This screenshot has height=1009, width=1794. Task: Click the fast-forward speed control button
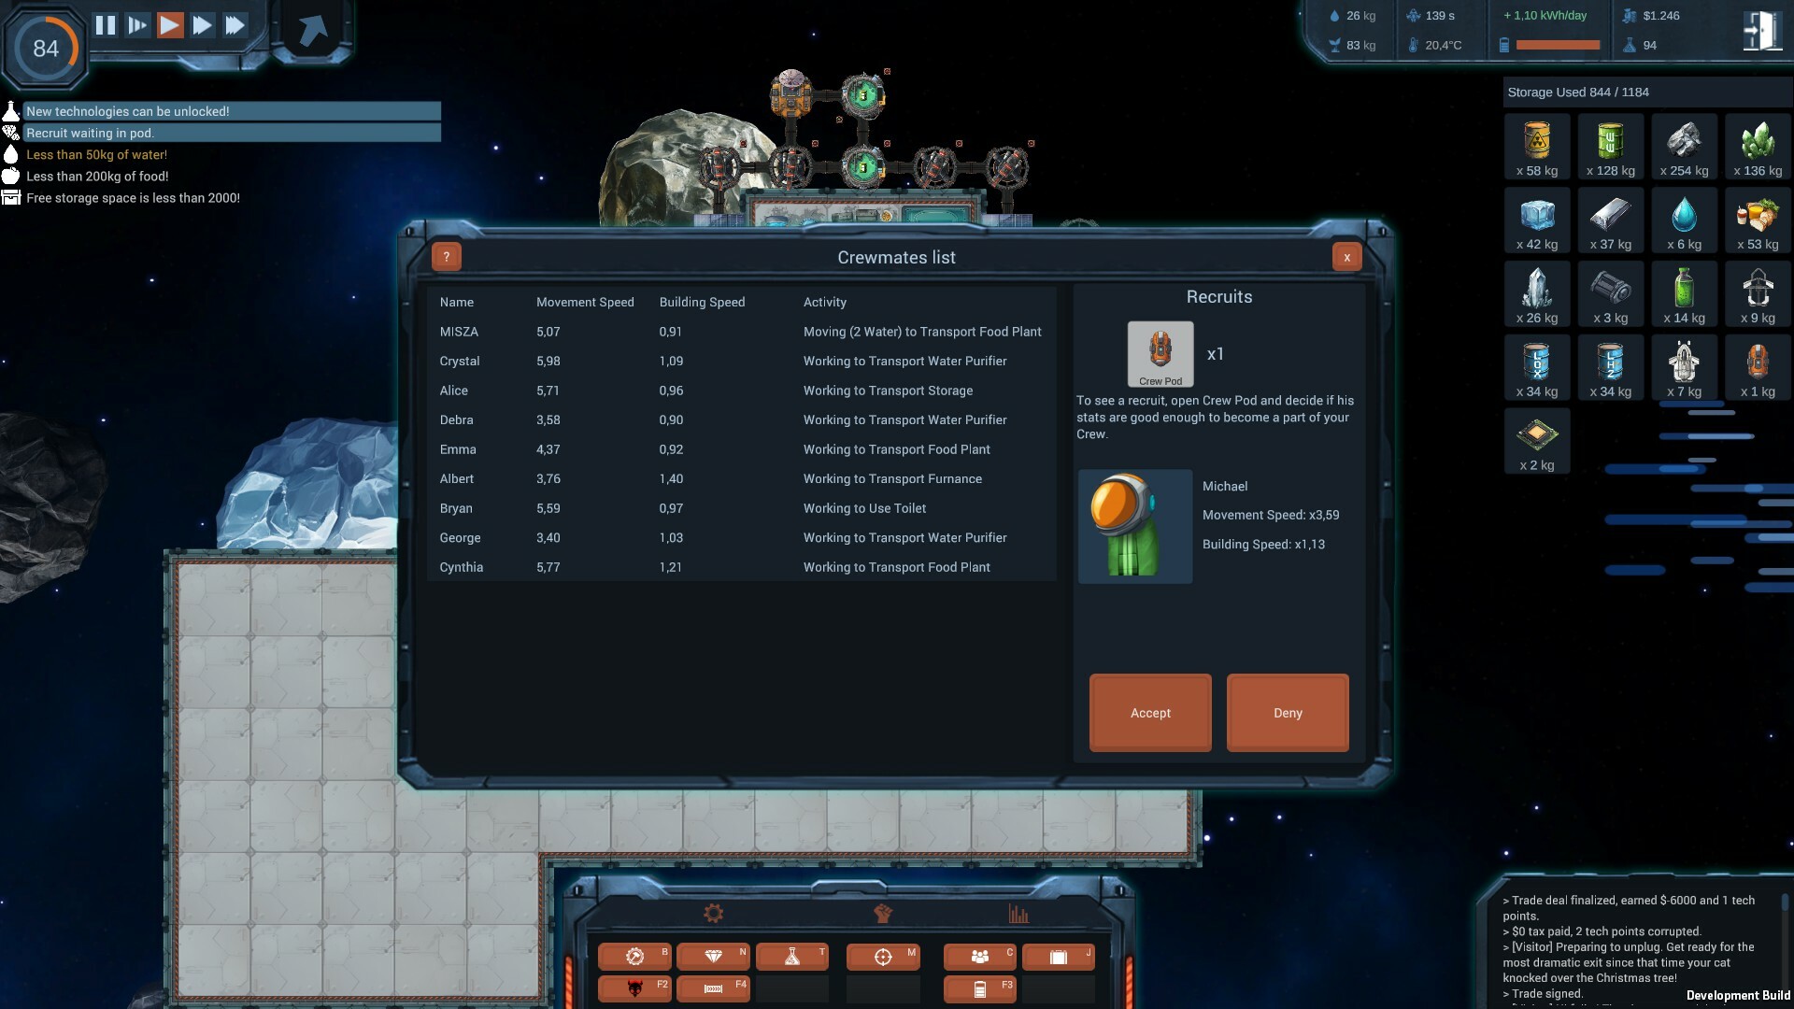click(201, 24)
